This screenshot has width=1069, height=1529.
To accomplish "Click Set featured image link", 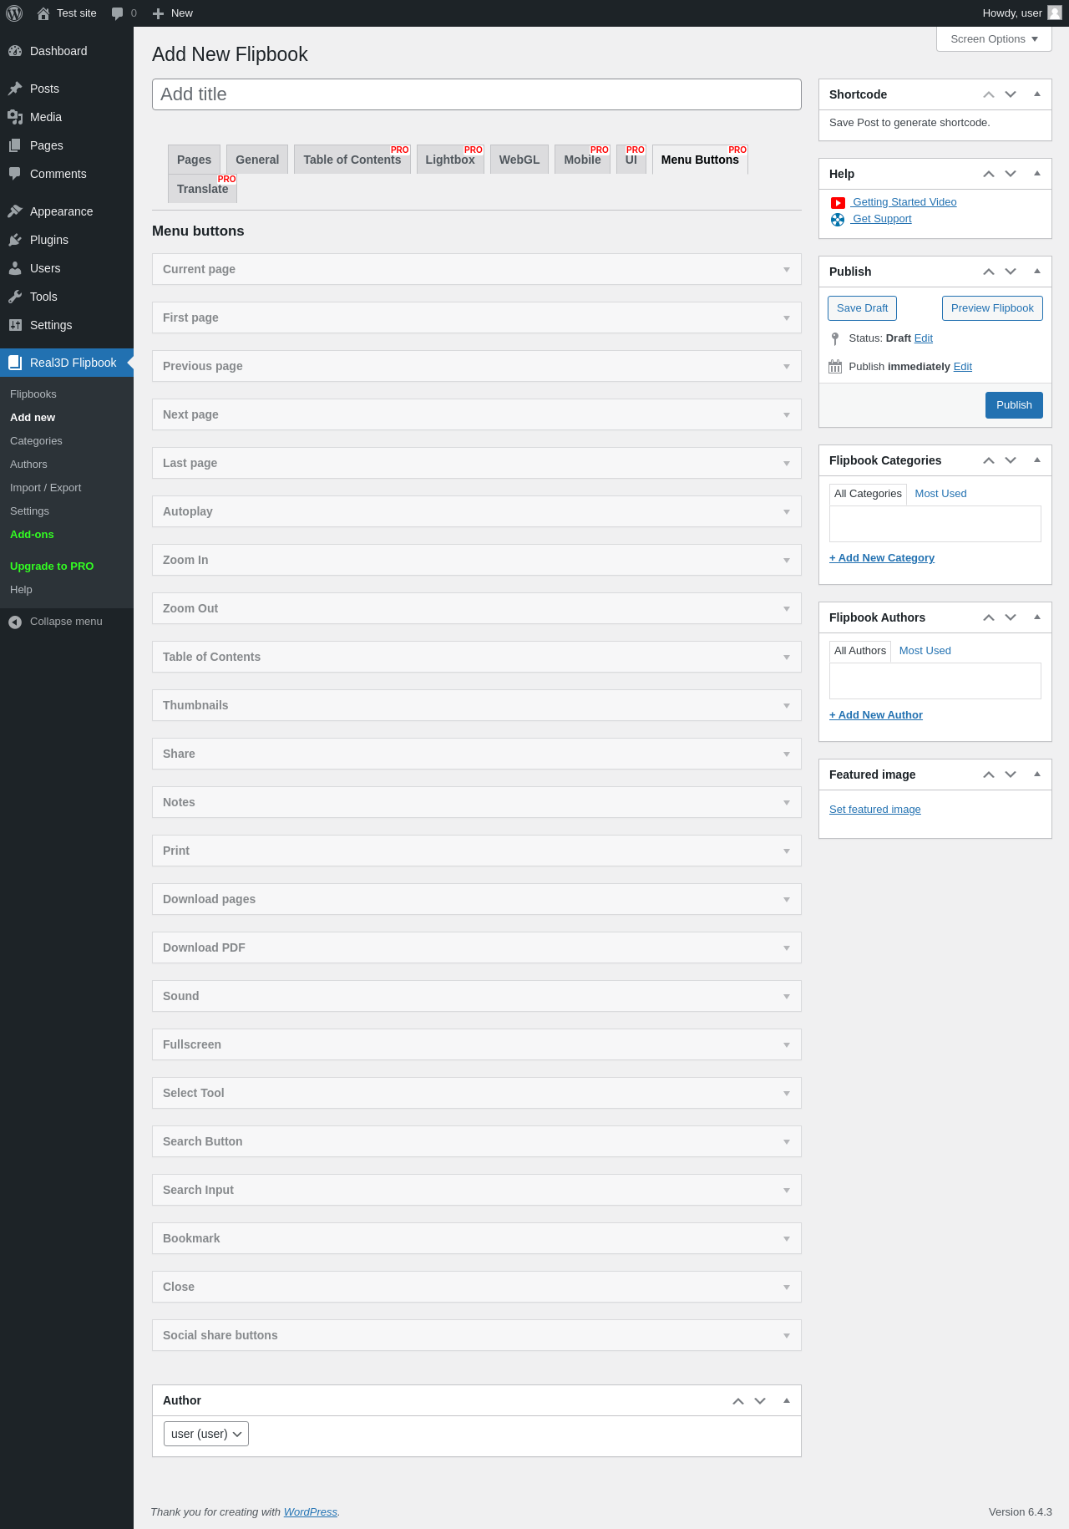I will tap(875, 810).
